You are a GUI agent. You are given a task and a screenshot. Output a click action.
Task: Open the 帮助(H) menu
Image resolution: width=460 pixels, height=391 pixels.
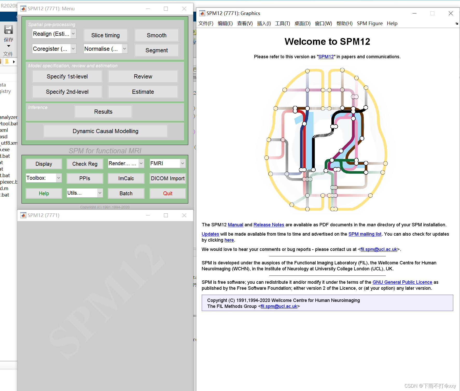pyautogui.click(x=344, y=24)
